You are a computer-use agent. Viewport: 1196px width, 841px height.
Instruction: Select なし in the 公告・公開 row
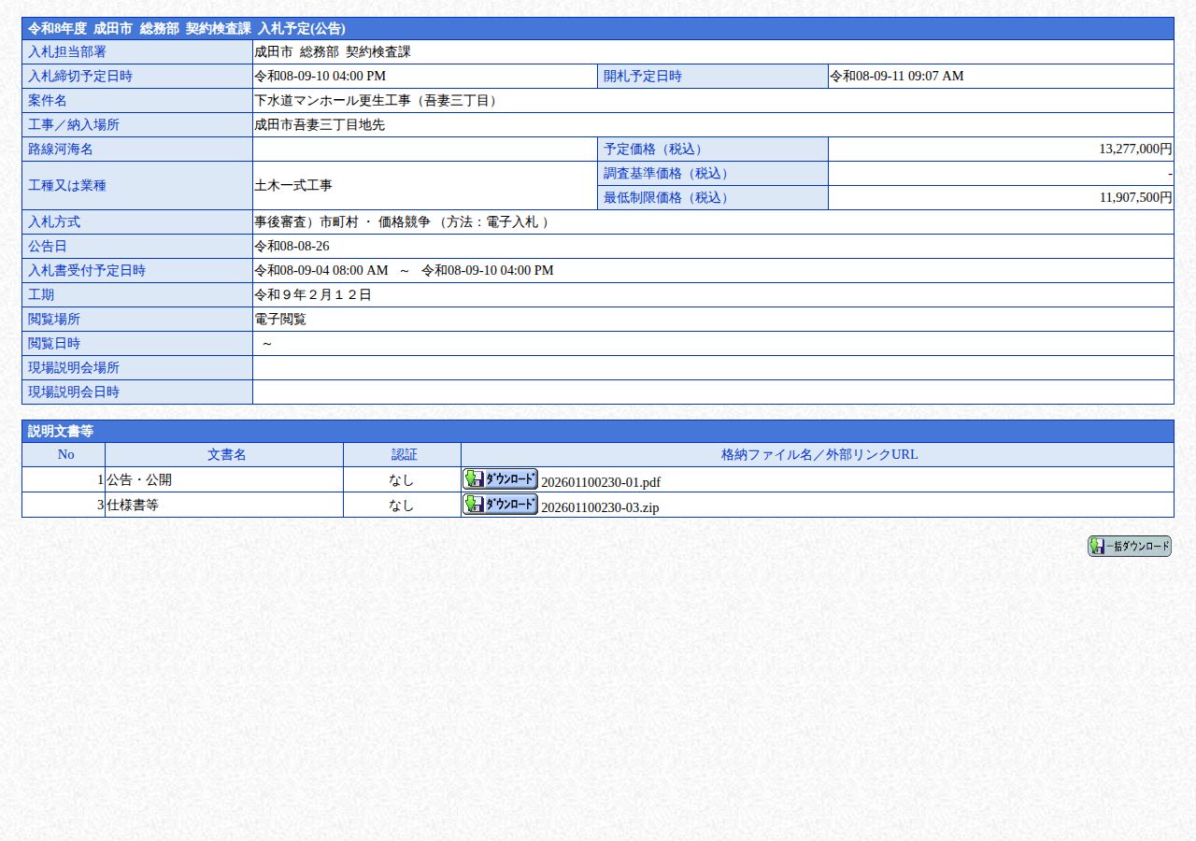pos(402,480)
